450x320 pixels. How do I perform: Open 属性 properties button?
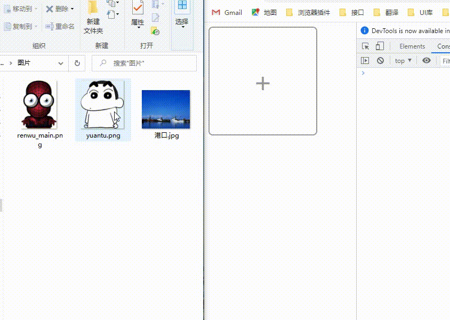pos(138,14)
